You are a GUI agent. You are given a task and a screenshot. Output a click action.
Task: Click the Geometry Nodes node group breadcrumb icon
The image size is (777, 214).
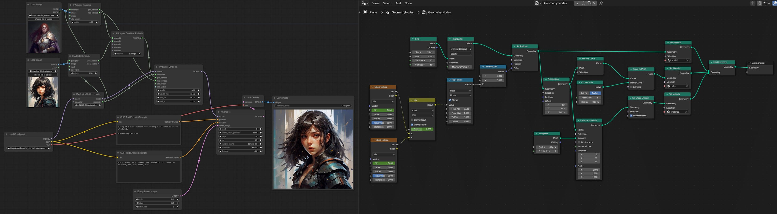tap(424, 12)
